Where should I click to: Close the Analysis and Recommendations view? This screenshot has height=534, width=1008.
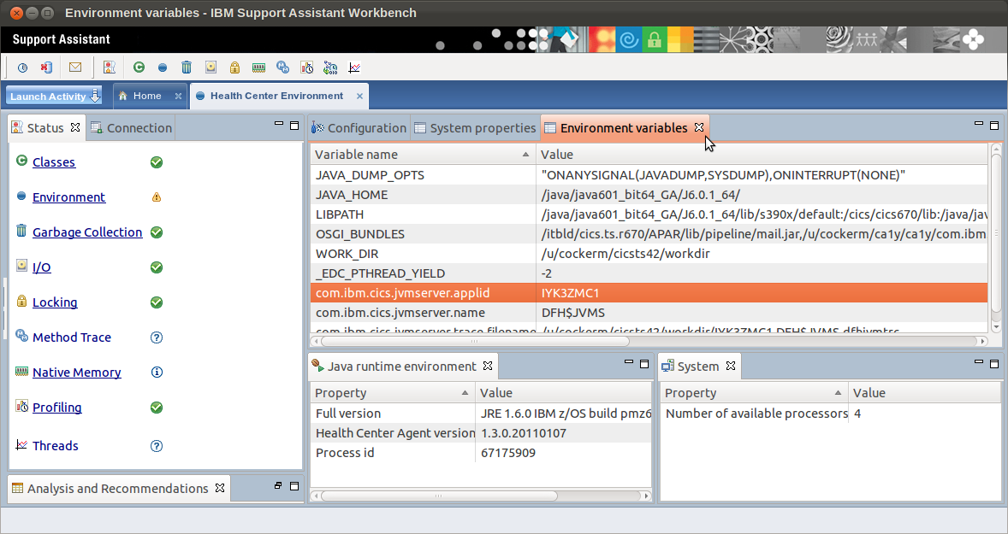coord(220,488)
